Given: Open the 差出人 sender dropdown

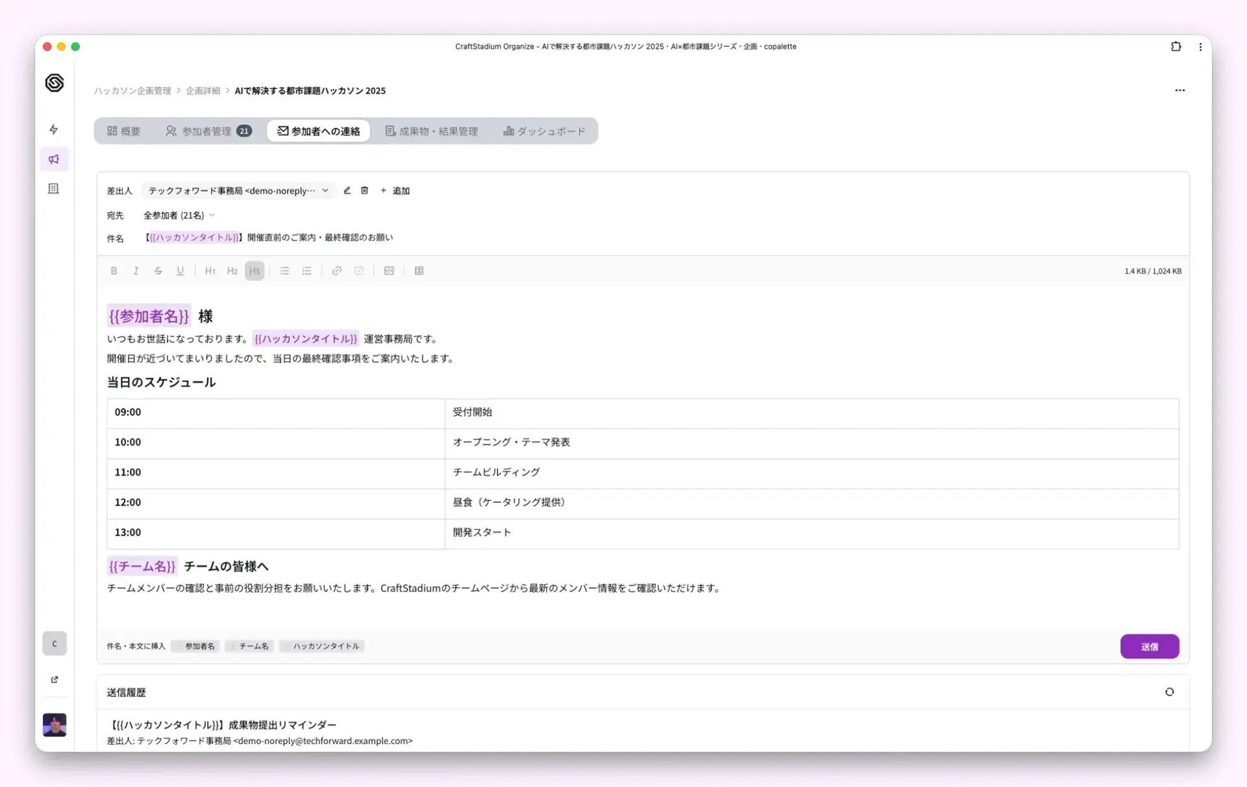Looking at the screenshot, I should pos(238,190).
